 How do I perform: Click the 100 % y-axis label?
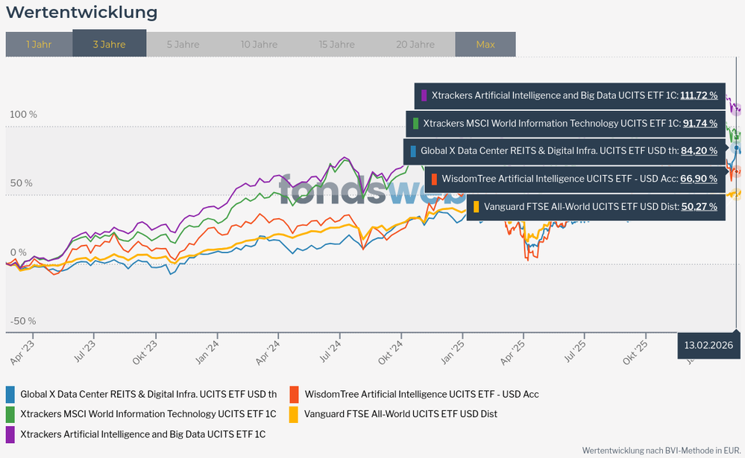tap(23, 115)
